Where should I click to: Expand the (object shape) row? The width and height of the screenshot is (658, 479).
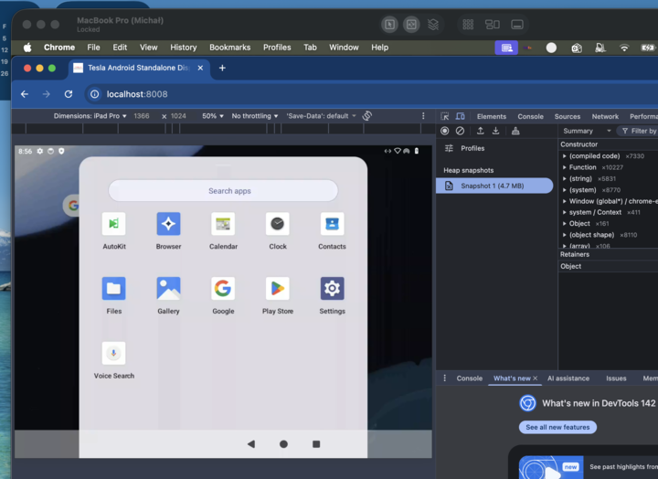(565, 235)
